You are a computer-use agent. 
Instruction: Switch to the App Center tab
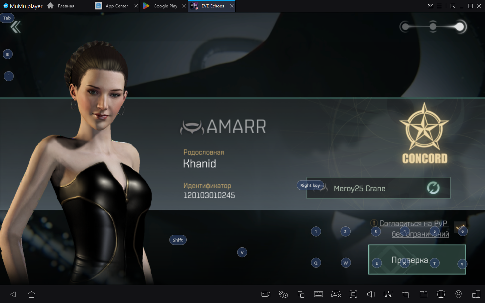[x=116, y=6]
